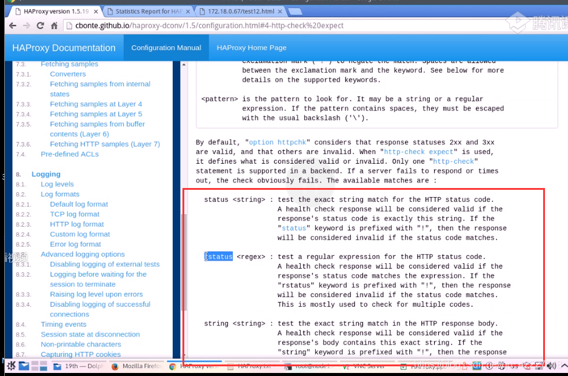Go back with the browser back arrow
Screen dimensions: 568x376
pyautogui.click(x=13, y=25)
